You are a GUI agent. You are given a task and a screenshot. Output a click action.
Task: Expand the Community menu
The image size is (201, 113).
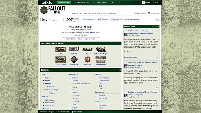113,13
